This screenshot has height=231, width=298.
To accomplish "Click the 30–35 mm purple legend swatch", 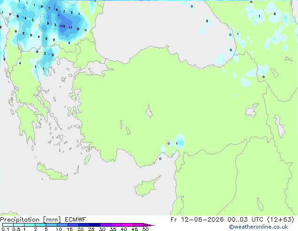I will [x=106, y=225].
